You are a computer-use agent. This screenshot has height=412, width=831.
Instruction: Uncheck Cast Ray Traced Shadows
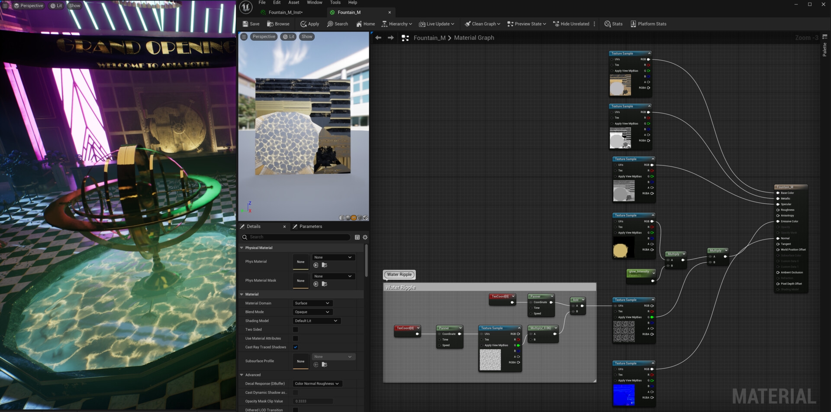point(296,347)
